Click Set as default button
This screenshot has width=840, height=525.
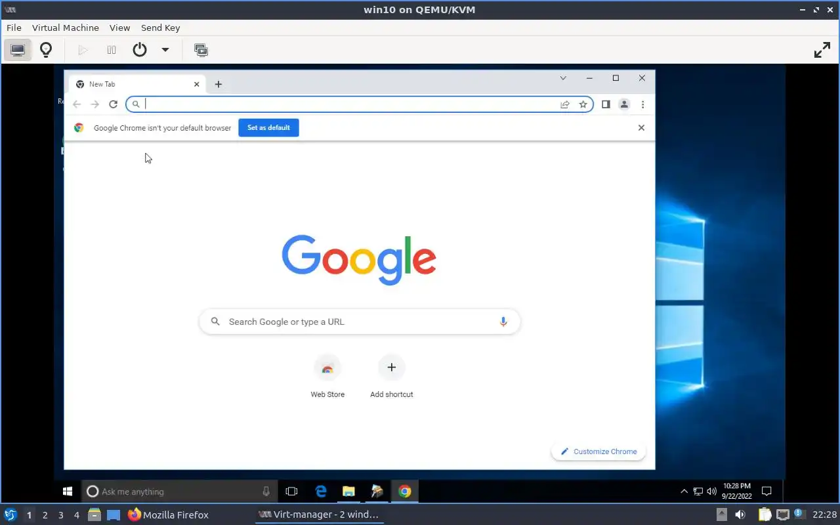point(268,128)
